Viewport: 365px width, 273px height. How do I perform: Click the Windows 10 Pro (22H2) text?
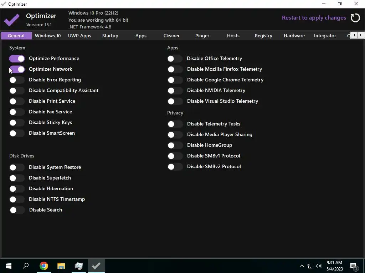pos(93,13)
